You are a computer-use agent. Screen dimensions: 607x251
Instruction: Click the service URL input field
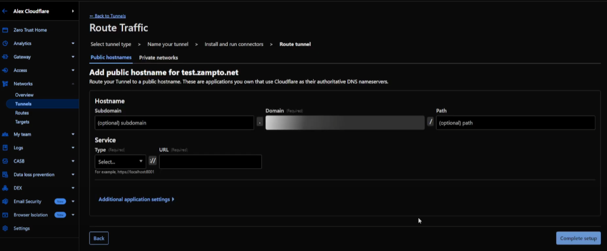[210, 162]
